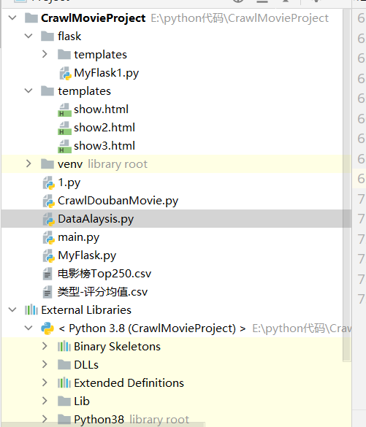Viewport: 366px width, 427px height.
Task: Click the project panel vertical scrollbar
Action: (347, 185)
